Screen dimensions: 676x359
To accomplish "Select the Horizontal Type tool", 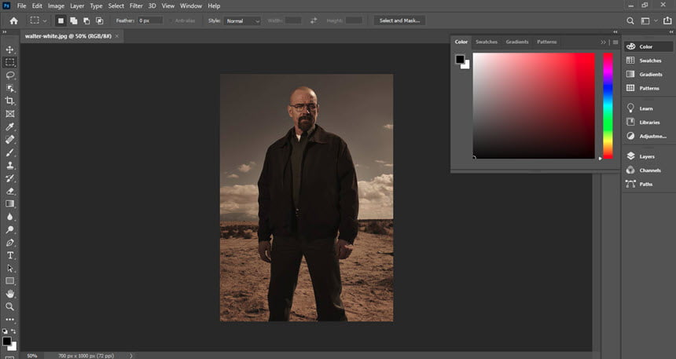I will tap(10, 255).
